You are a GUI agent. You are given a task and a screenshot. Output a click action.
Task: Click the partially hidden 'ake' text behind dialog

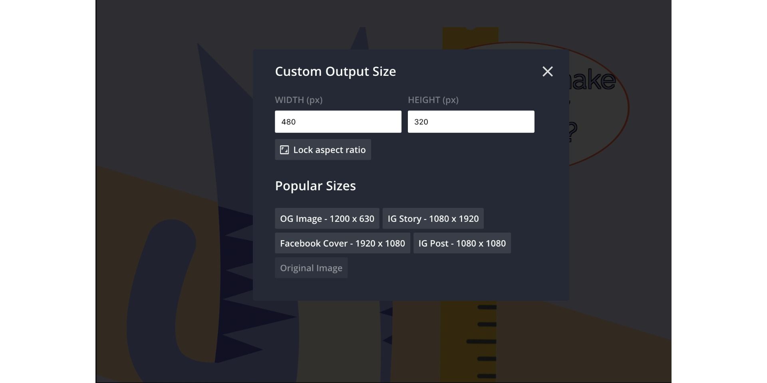593,81
